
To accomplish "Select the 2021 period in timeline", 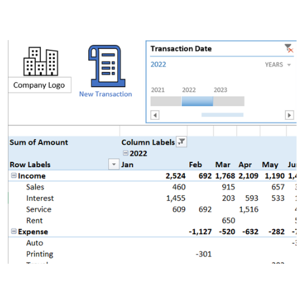I will (166, 101).
